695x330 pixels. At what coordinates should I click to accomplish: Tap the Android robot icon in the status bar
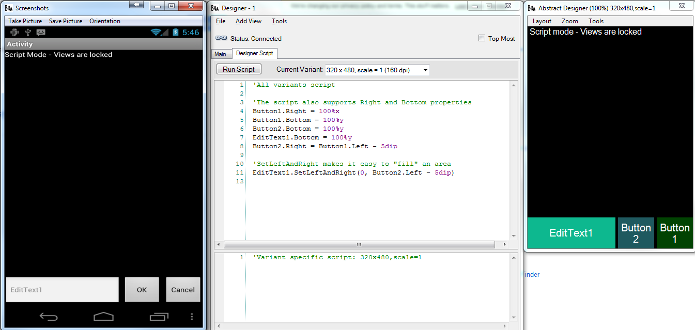[x=14, y=32]
